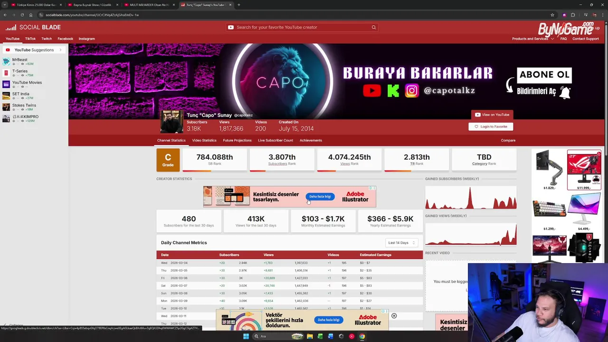Select the Facebook platform tab
The width and height of the screenshot is (608, 342).
click(66, 38)
